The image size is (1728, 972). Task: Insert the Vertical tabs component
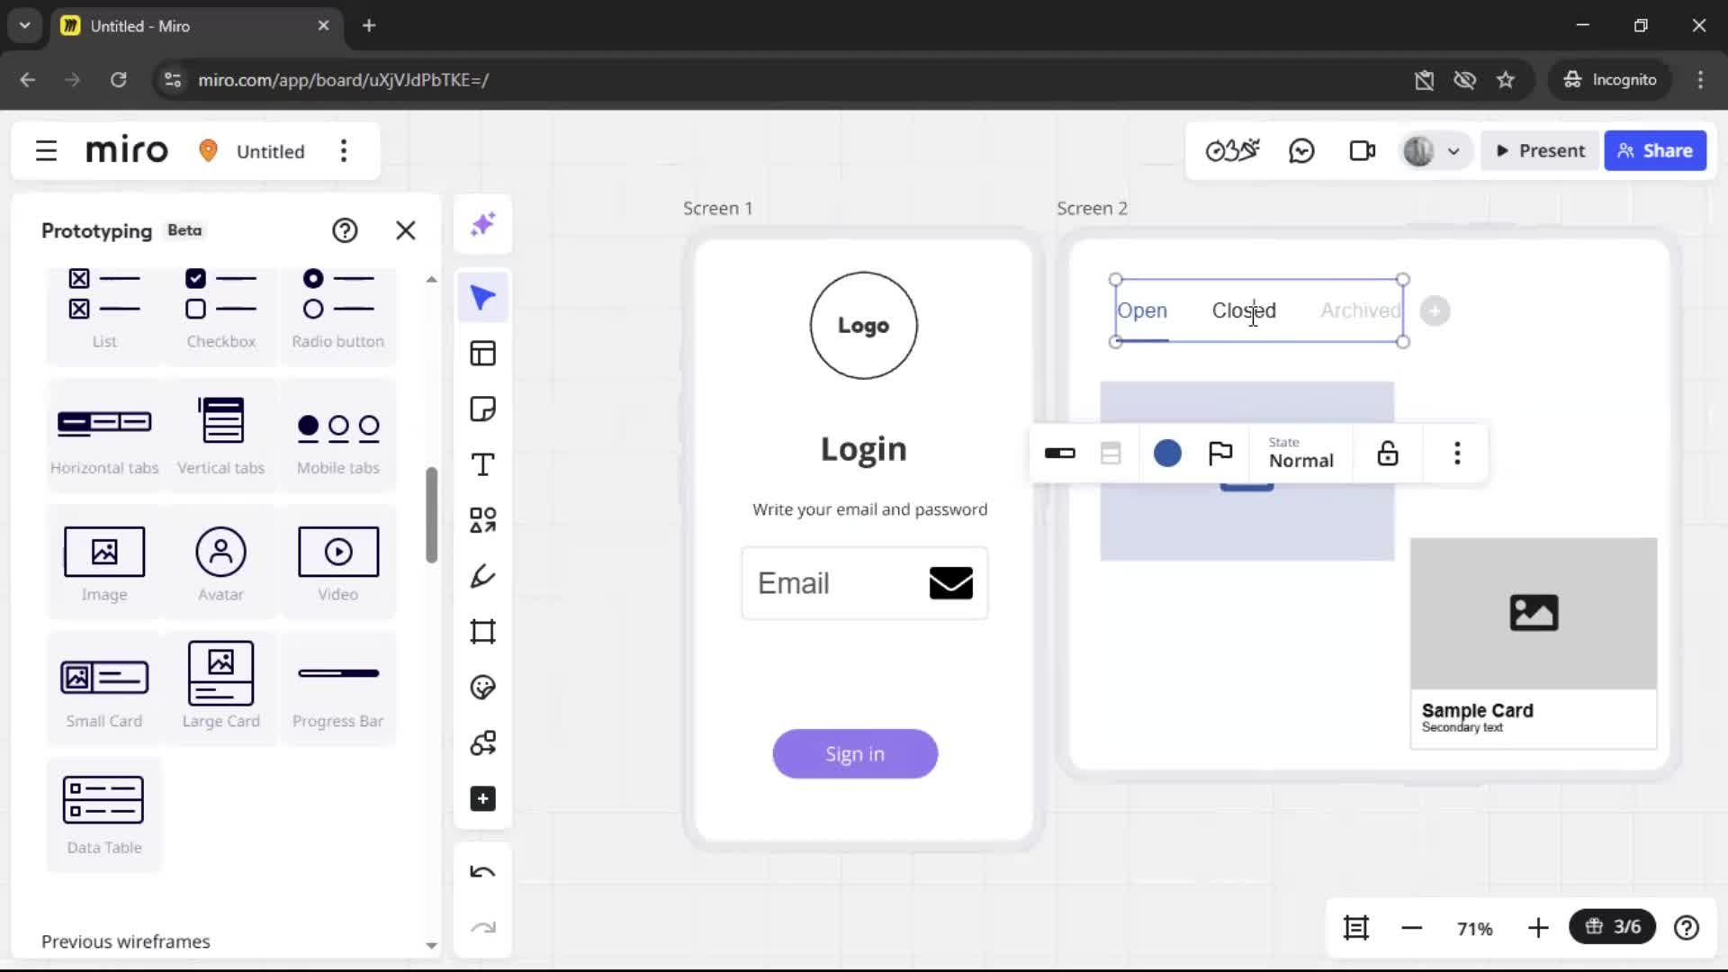tap(221, 436)
